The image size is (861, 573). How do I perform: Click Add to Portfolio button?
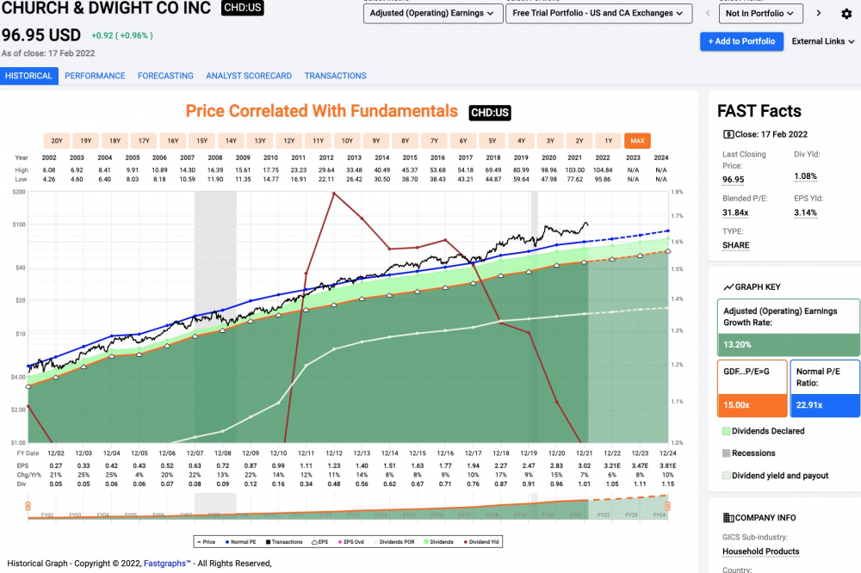pos(741,41)
